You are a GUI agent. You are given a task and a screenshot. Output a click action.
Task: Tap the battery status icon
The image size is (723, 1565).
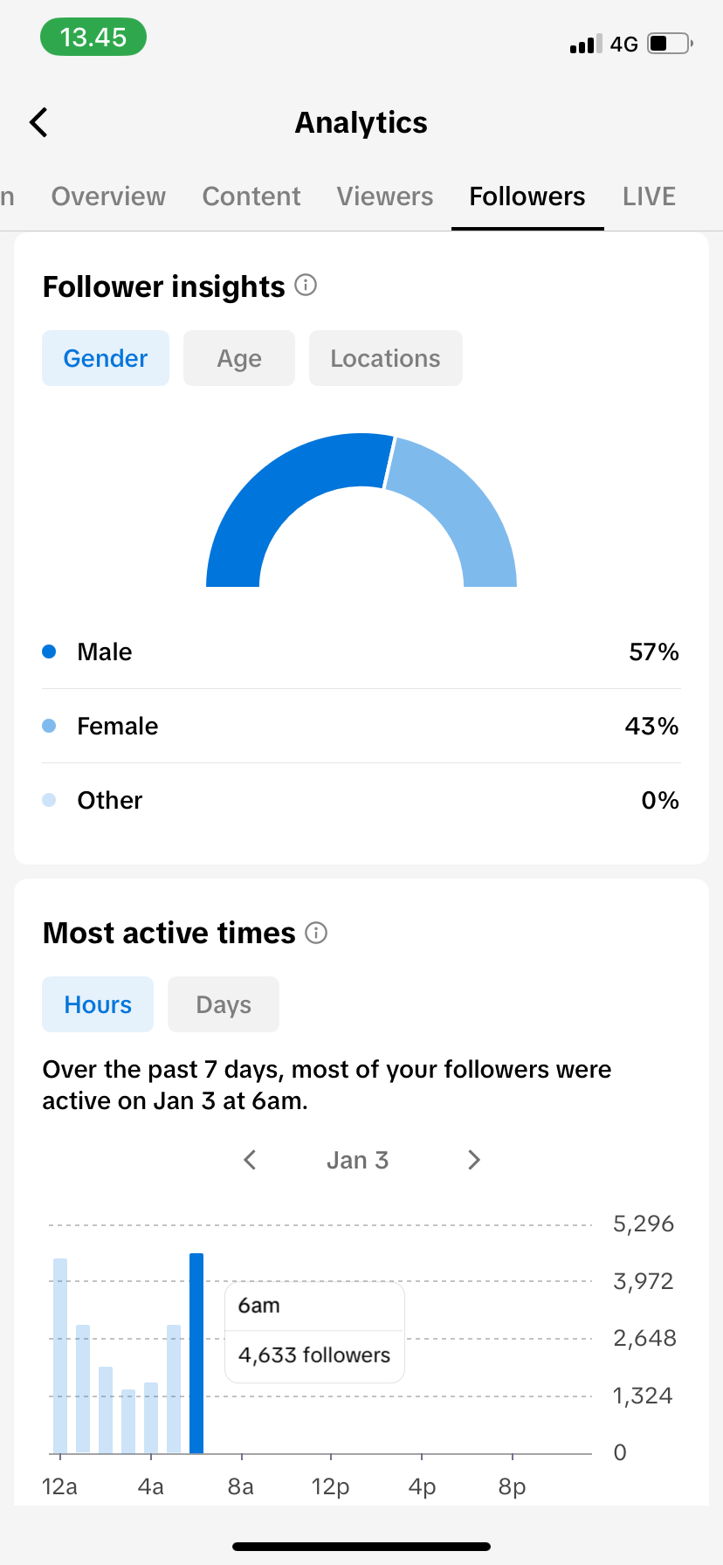click(x=670, y=44)
